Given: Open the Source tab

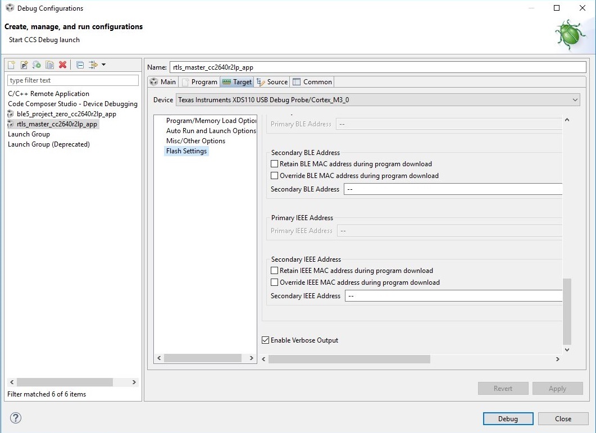Looking at the screenshot, I should (x=272, y=82).
